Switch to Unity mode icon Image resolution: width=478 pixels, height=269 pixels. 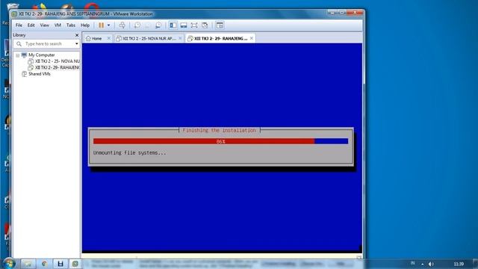click(205, 25)
